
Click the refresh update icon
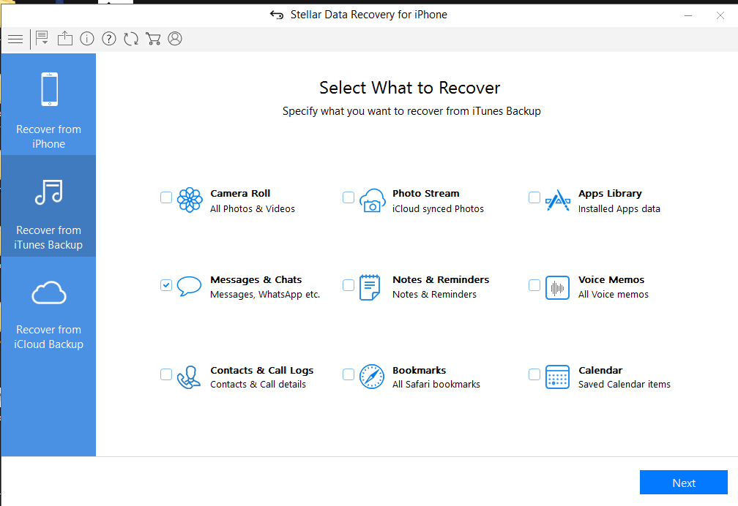tap(131, 39)
